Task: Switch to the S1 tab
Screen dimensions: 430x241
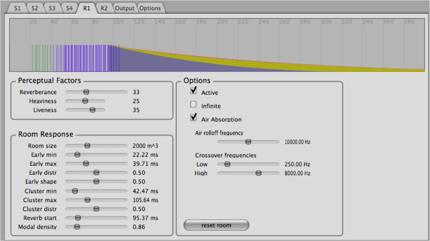Action: click(17, 8)
